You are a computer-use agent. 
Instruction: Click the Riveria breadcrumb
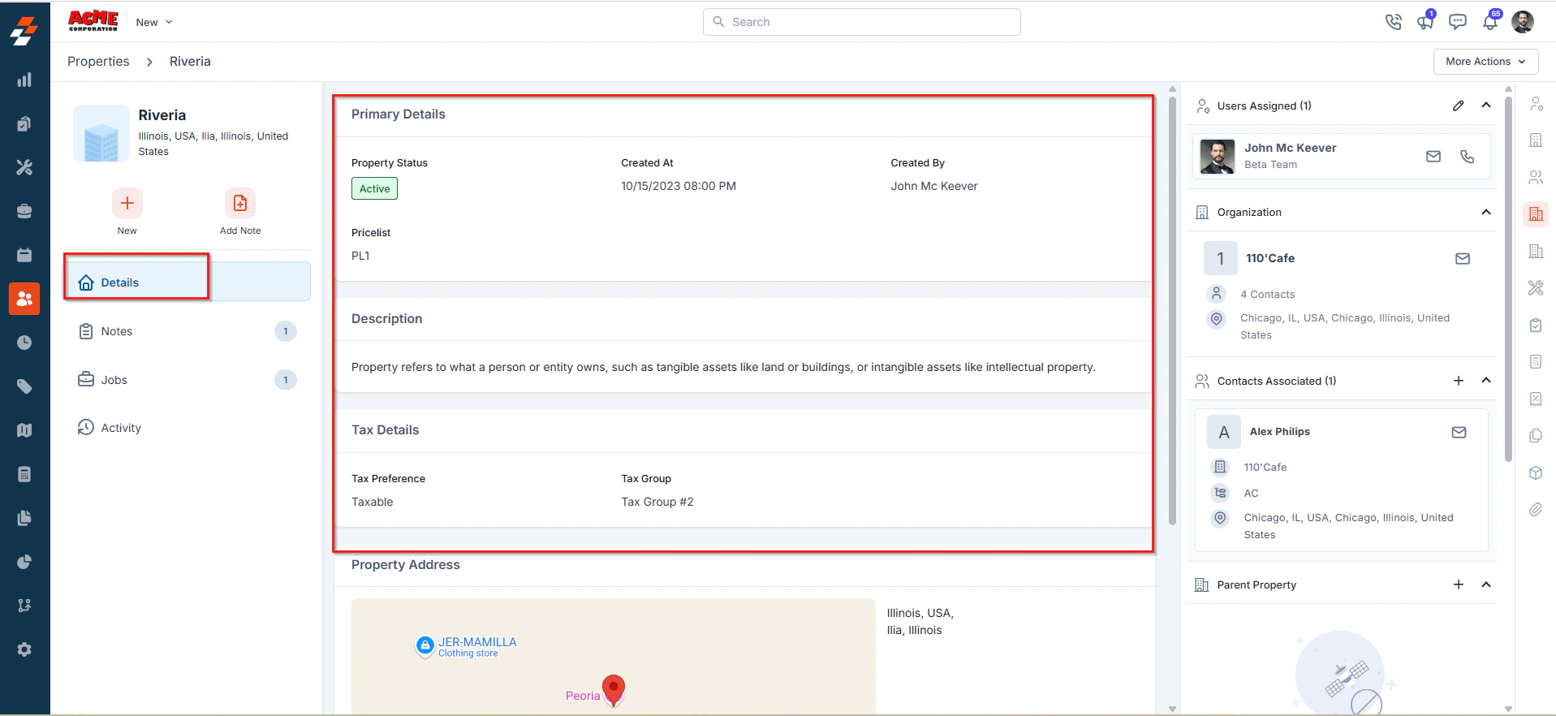[x=190, y=62]
